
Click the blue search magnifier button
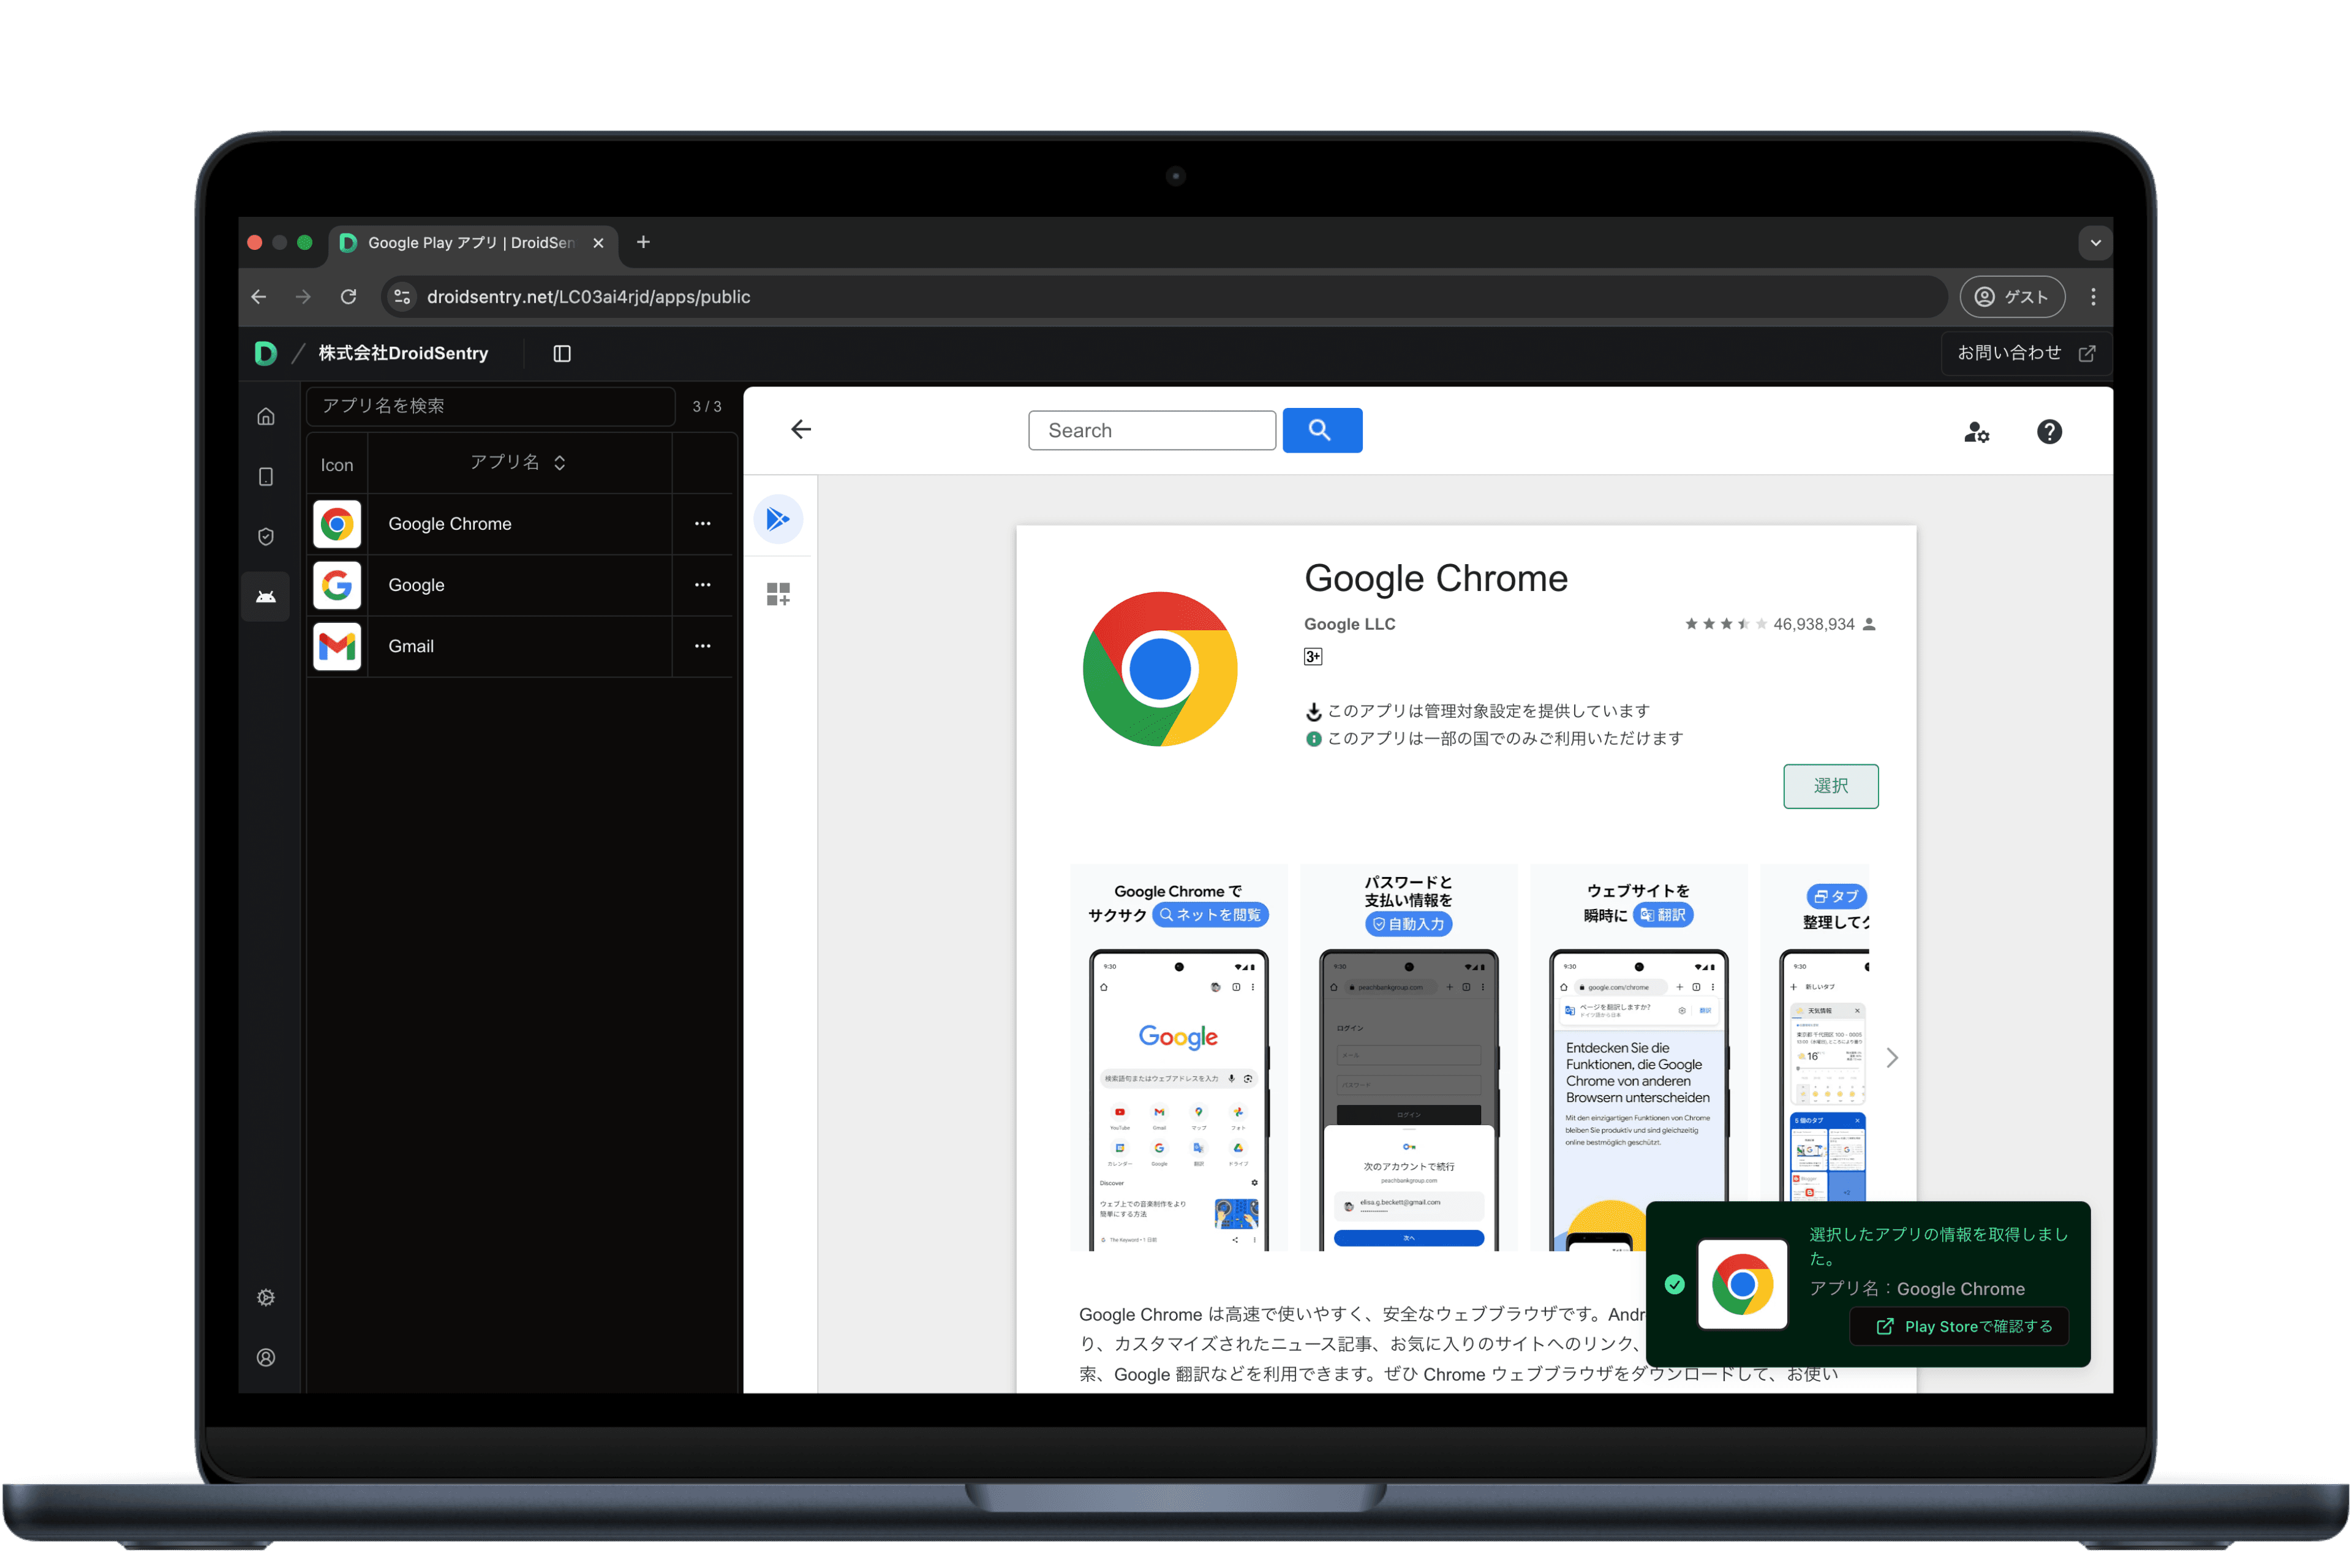(1322, 430)
